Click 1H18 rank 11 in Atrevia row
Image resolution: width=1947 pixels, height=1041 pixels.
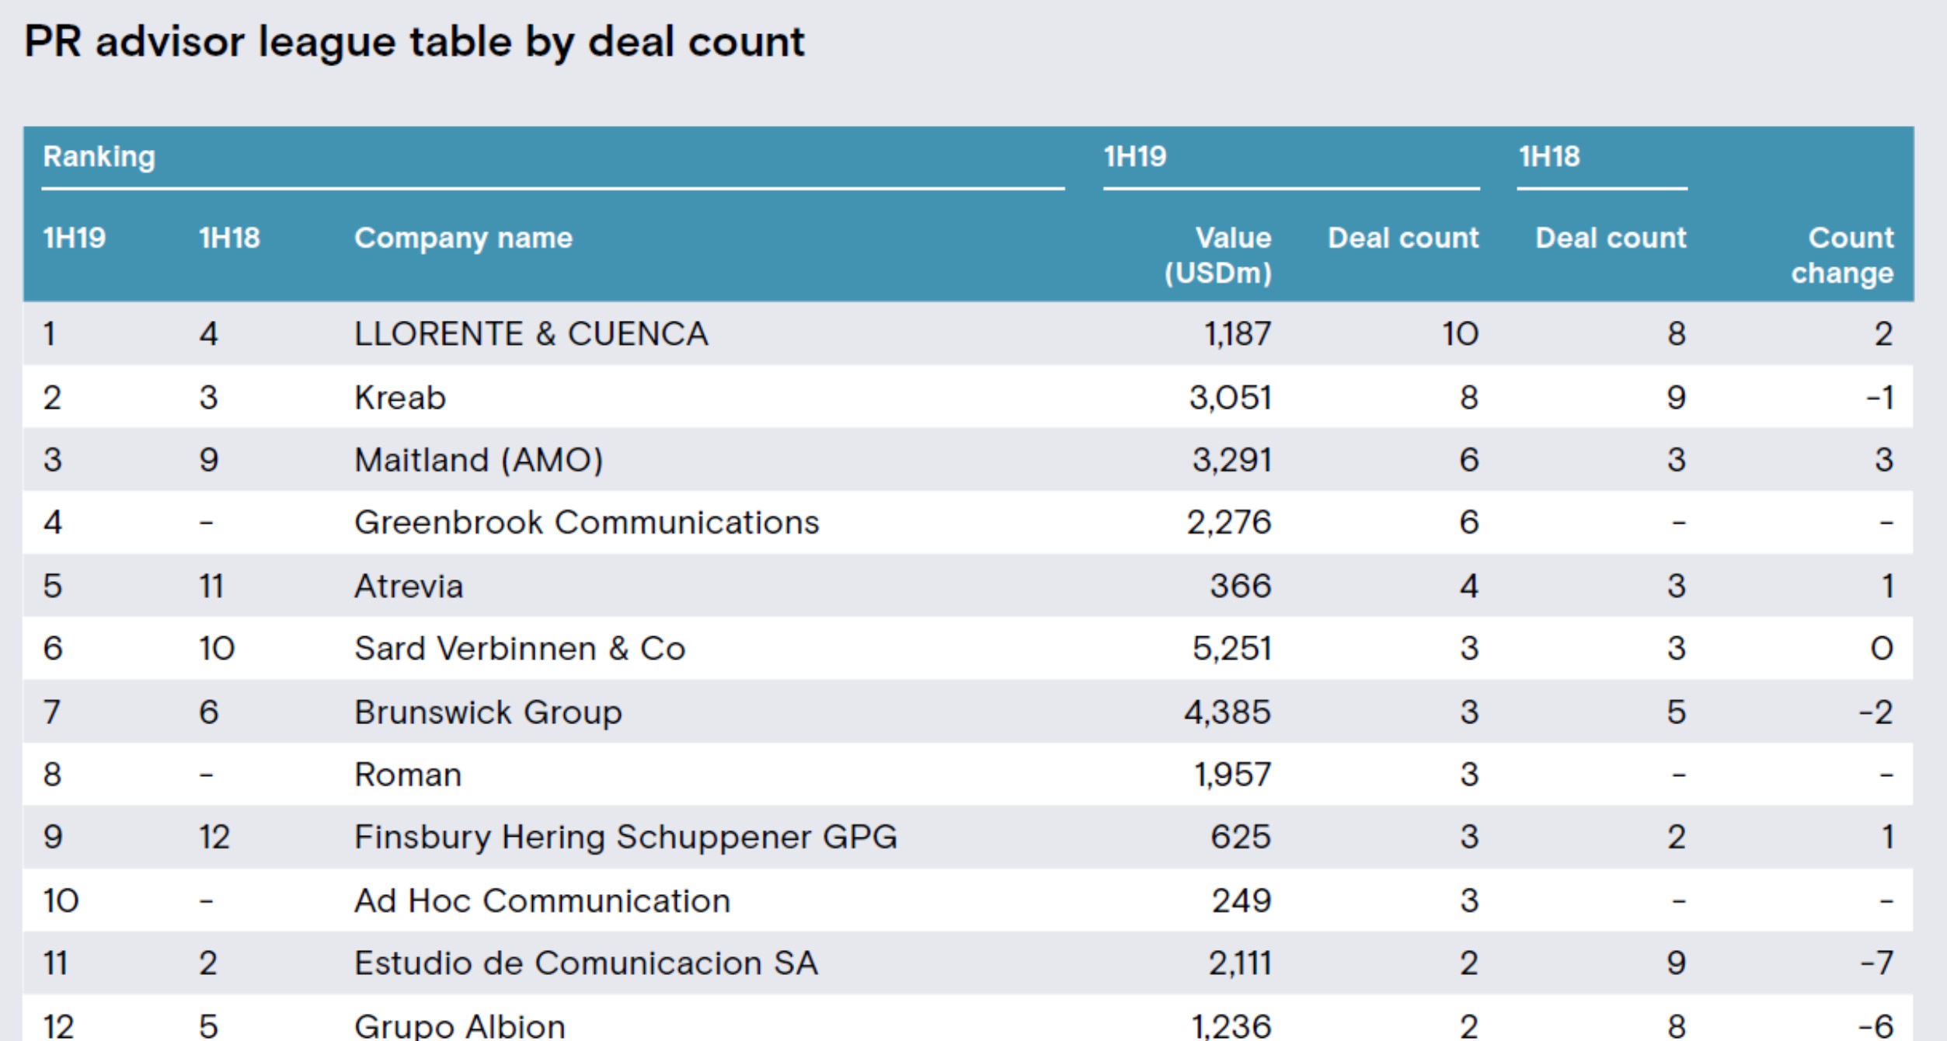(211, 586)
